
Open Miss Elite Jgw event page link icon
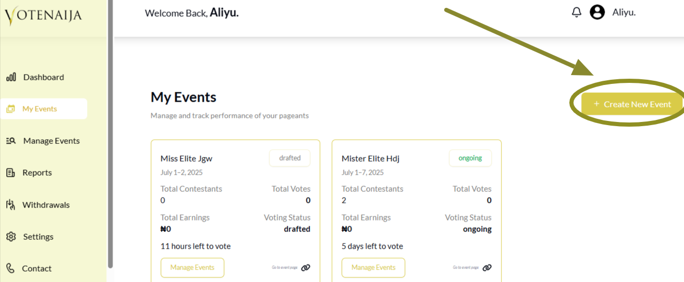coord(306,267)
